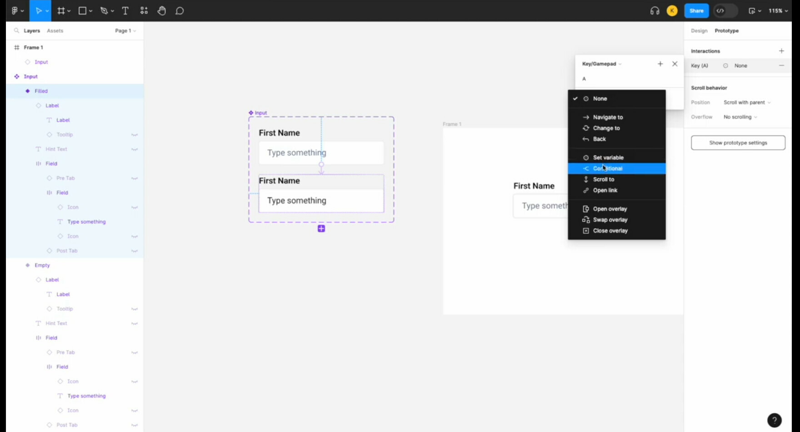Toggle Dev Mode switch

click(725, 10)
